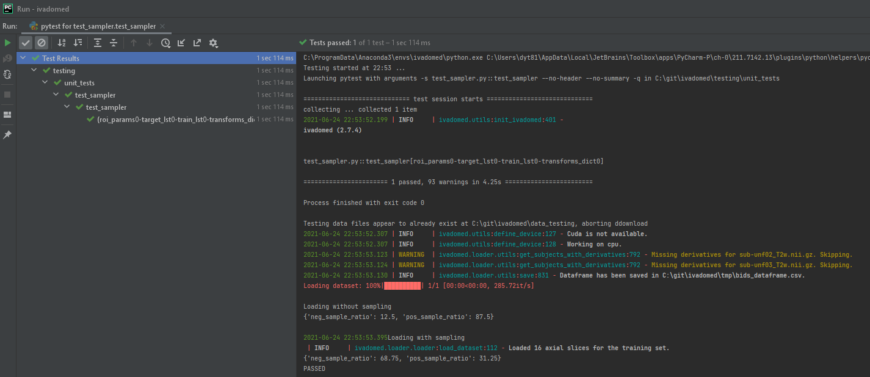Screen dimensions: 870x377
Task: Collapse the testing tree node chevron
Action: click(x=34, y=71)
